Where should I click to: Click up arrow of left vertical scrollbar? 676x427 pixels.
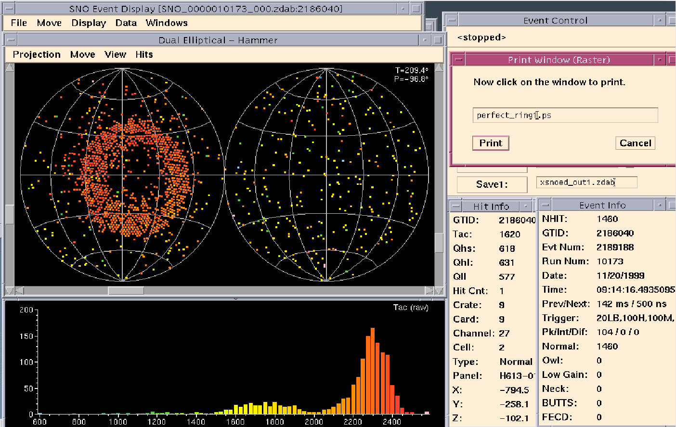(10, 68)
